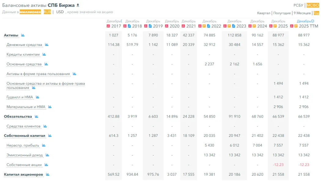The image size is (321, 183).
Task: Open the chart icon for Капитал акционеров
Action: click(47, 174)
